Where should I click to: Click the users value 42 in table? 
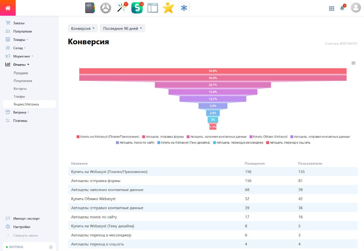(300, 199)
